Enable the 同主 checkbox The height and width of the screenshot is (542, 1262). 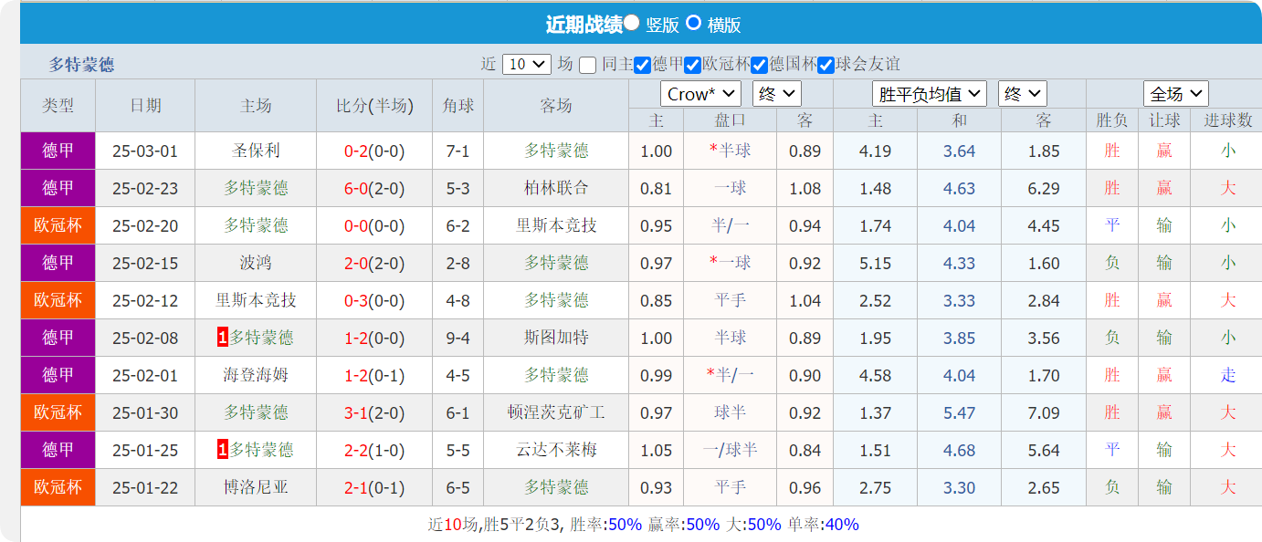[x=588, y=64]
